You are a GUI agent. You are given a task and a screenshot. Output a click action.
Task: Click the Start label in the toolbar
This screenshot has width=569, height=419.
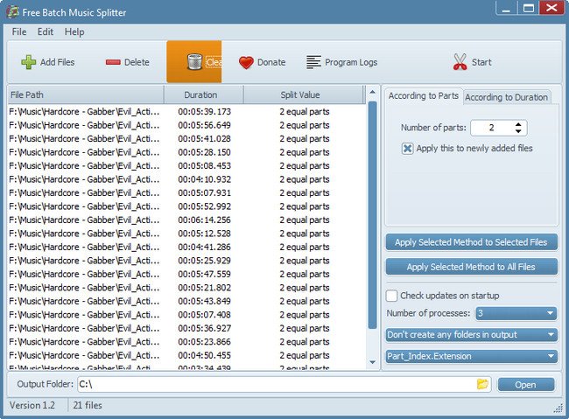pos(481,62)
